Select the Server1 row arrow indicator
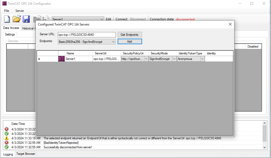The width and height of the screenshot is (271, 158). tap(39, 59)
